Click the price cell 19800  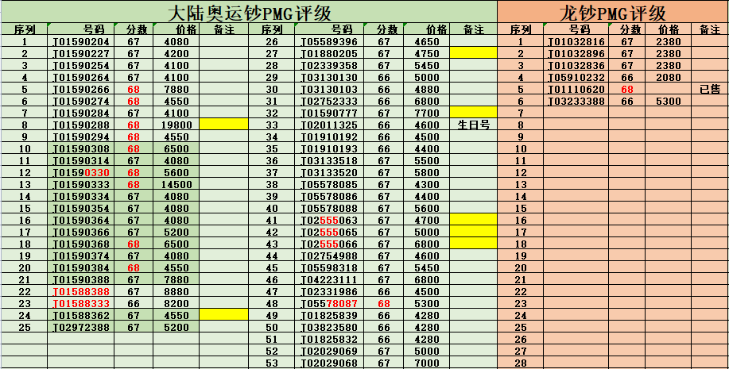point(176,125)
